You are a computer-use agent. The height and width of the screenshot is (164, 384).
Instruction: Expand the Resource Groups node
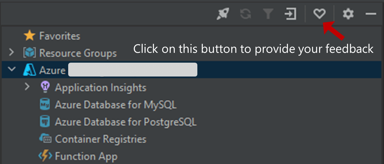(x=11, y=53)
